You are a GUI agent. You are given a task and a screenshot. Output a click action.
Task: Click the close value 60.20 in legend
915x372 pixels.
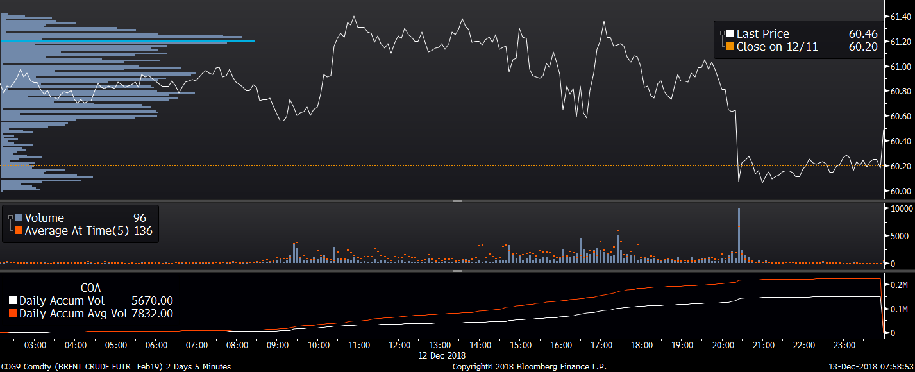(864, 47)
